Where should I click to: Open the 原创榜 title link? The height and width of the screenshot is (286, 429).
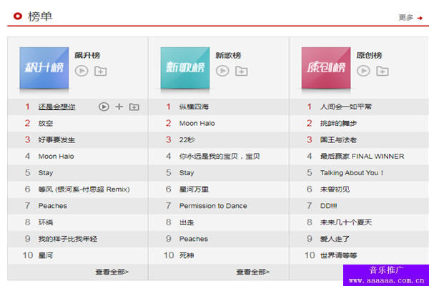(x=369, y=55)
